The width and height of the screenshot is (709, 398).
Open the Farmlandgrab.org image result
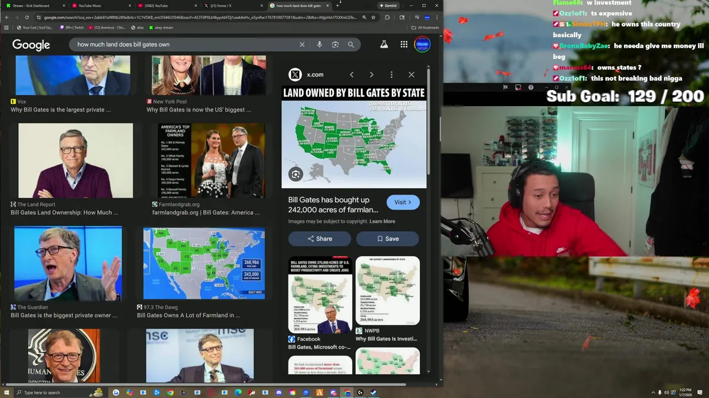[212, 160]
